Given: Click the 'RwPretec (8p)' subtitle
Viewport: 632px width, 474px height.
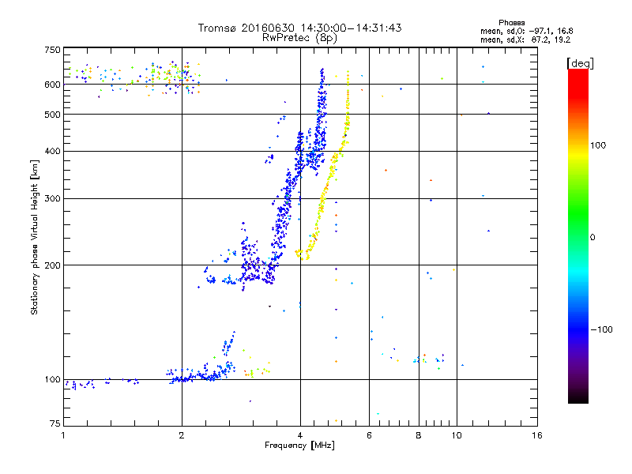Looking at the screenshot, I should [299, 38].
